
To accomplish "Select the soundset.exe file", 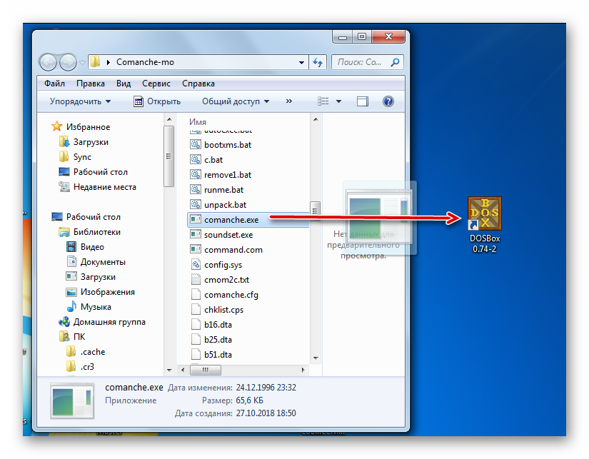I will coord(228,235).
